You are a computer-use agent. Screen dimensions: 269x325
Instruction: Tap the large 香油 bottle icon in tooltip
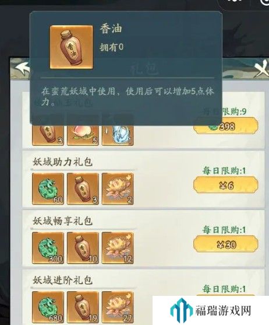[72, 47]
